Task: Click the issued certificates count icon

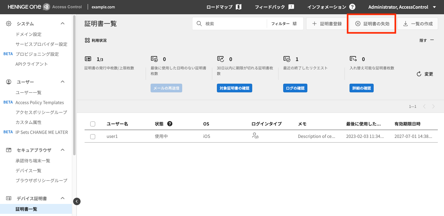Action: tap(88, 59)
